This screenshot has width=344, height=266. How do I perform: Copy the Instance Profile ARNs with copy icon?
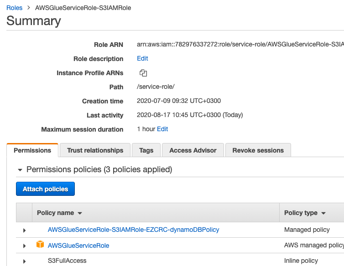[143, 73]
